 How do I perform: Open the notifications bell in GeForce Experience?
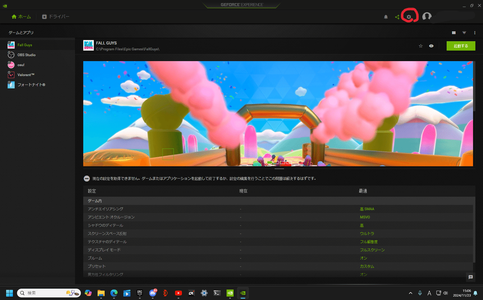[x=386, y=17]
